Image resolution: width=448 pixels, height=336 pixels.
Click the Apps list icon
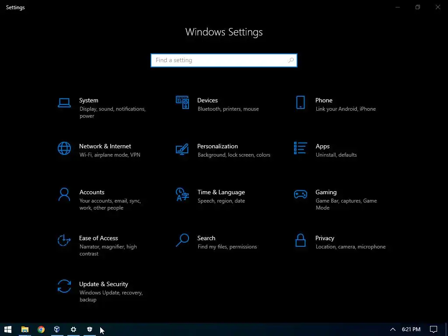(x=300, y=148)
